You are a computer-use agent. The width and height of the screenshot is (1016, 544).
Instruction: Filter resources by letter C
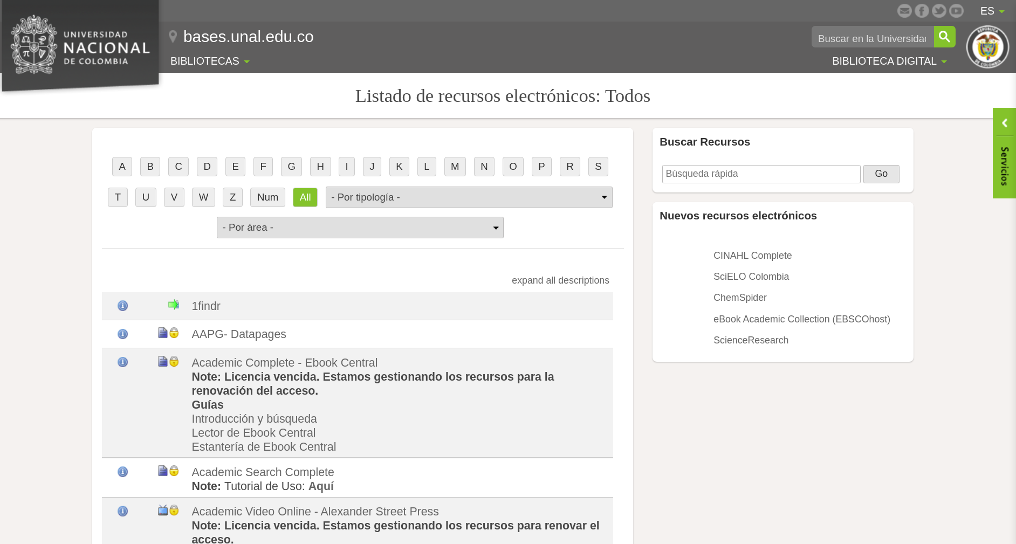[179, 167]
